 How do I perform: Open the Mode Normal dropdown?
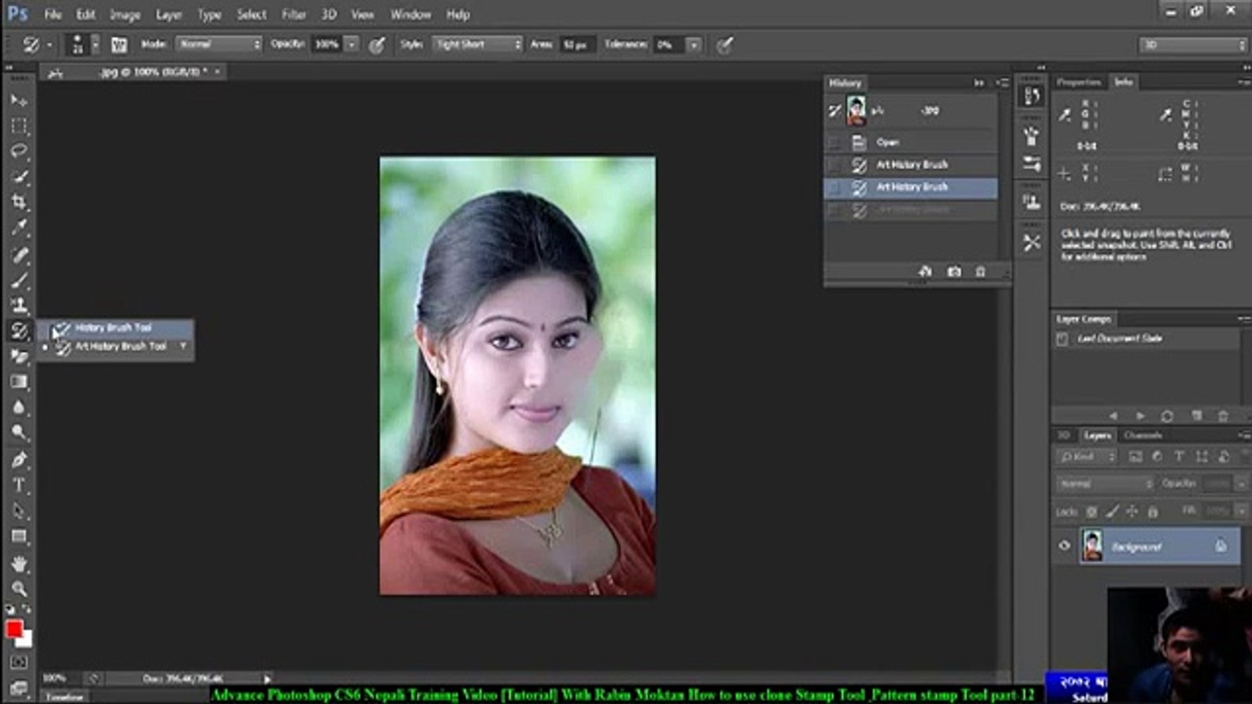click(219, 44)
